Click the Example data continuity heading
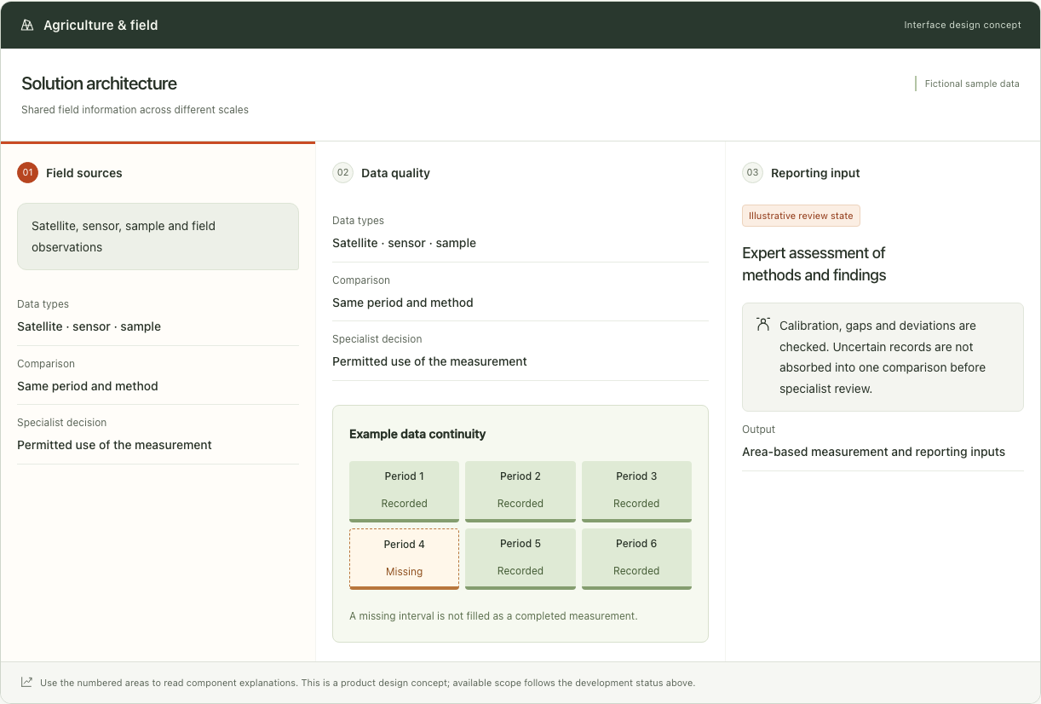The image size is (1041, 704). [417, 434]
